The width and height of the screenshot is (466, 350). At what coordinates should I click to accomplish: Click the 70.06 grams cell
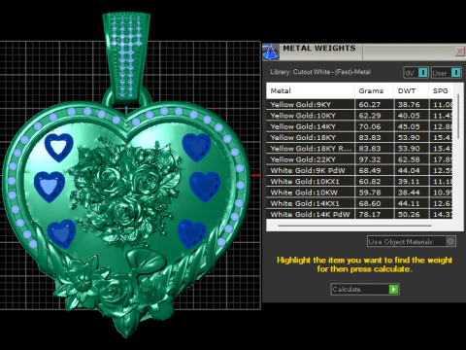click(x=374, y=126)
